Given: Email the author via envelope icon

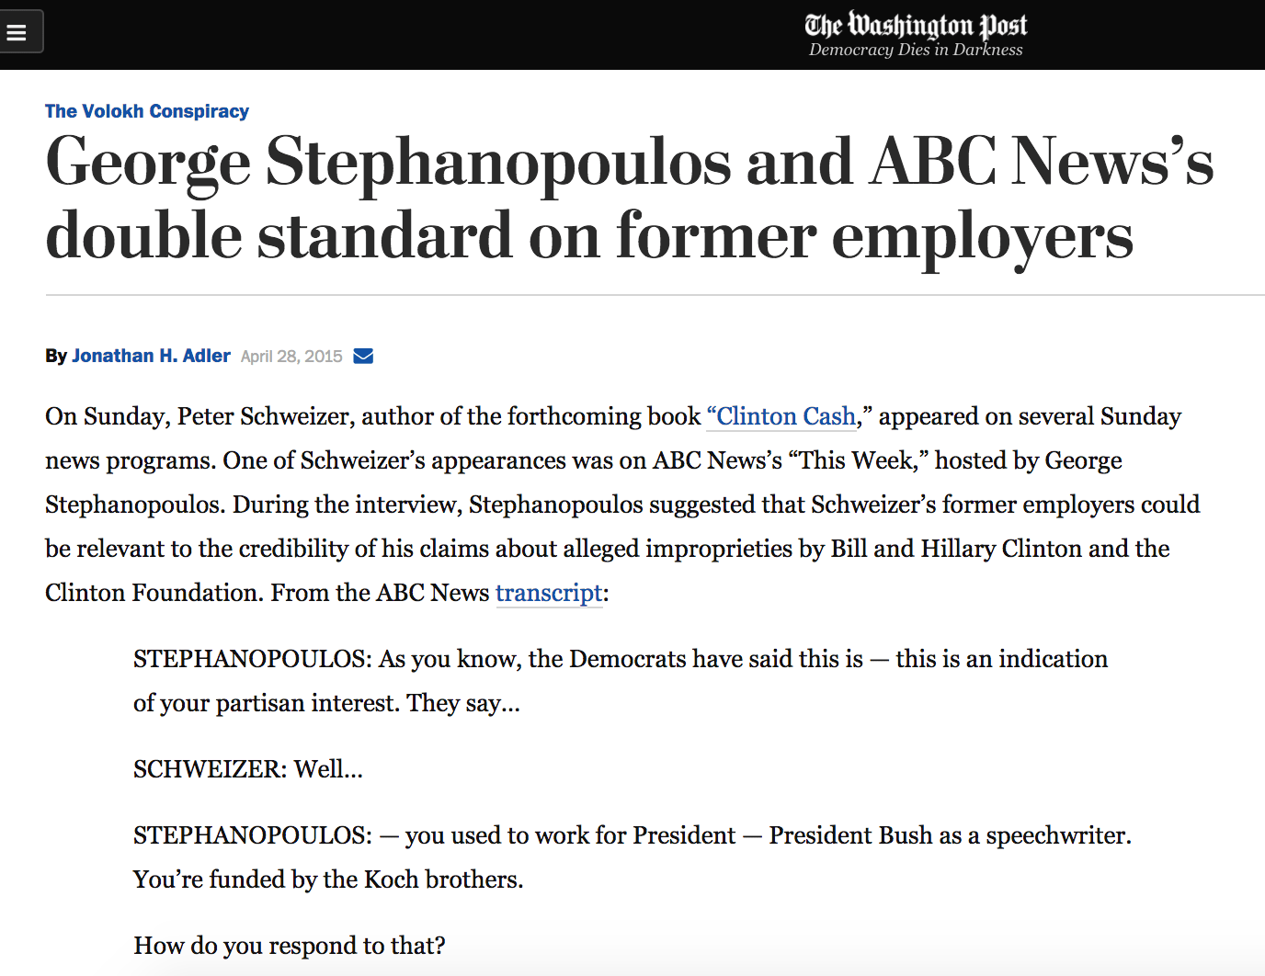Looking at the screenshot, I should pos(363,356).
